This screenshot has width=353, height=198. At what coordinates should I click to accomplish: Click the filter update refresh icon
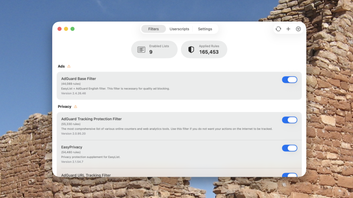tap(278, 29)
